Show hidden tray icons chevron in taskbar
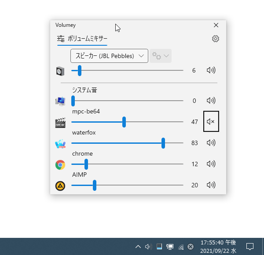Image resolution: width=264 pixels, height=255 pixels. coord(138,247)
